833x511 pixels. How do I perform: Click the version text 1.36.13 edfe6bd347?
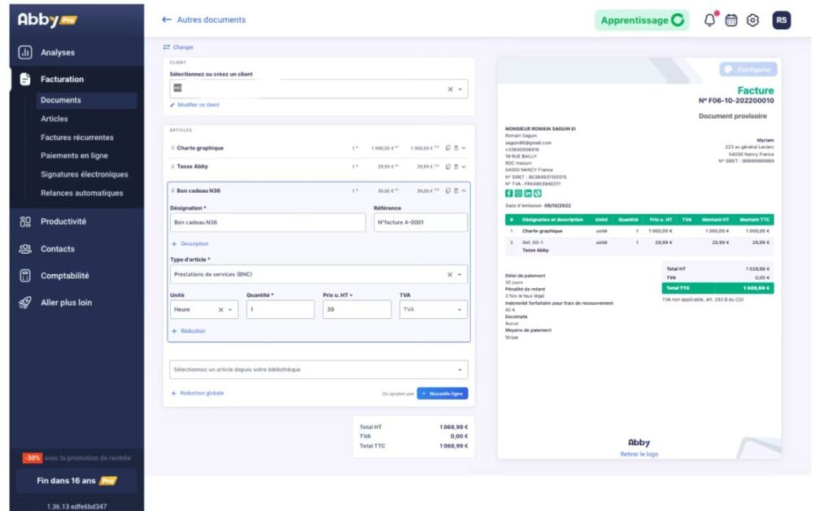76,506
